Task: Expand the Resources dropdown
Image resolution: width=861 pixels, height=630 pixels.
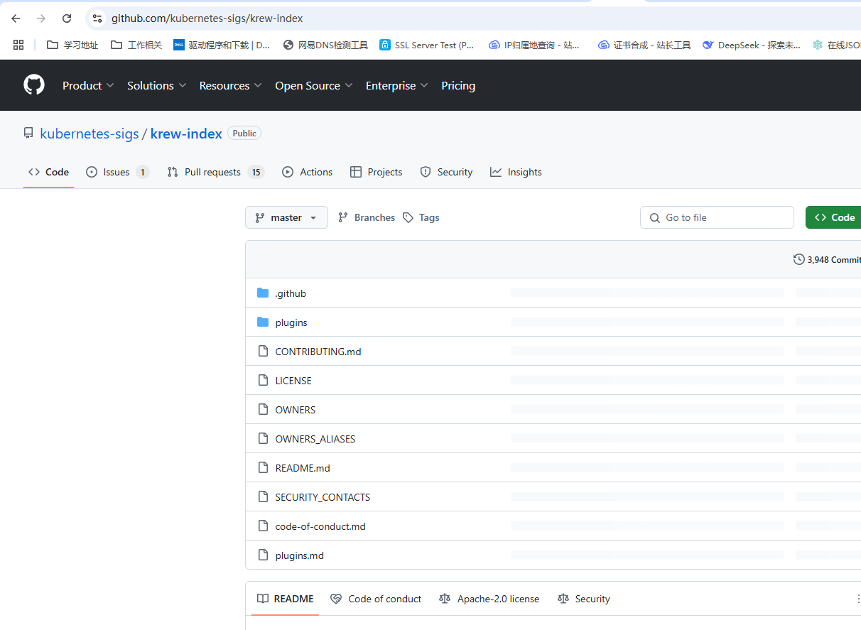Action: pyautogui.click(x=230, y=85)
